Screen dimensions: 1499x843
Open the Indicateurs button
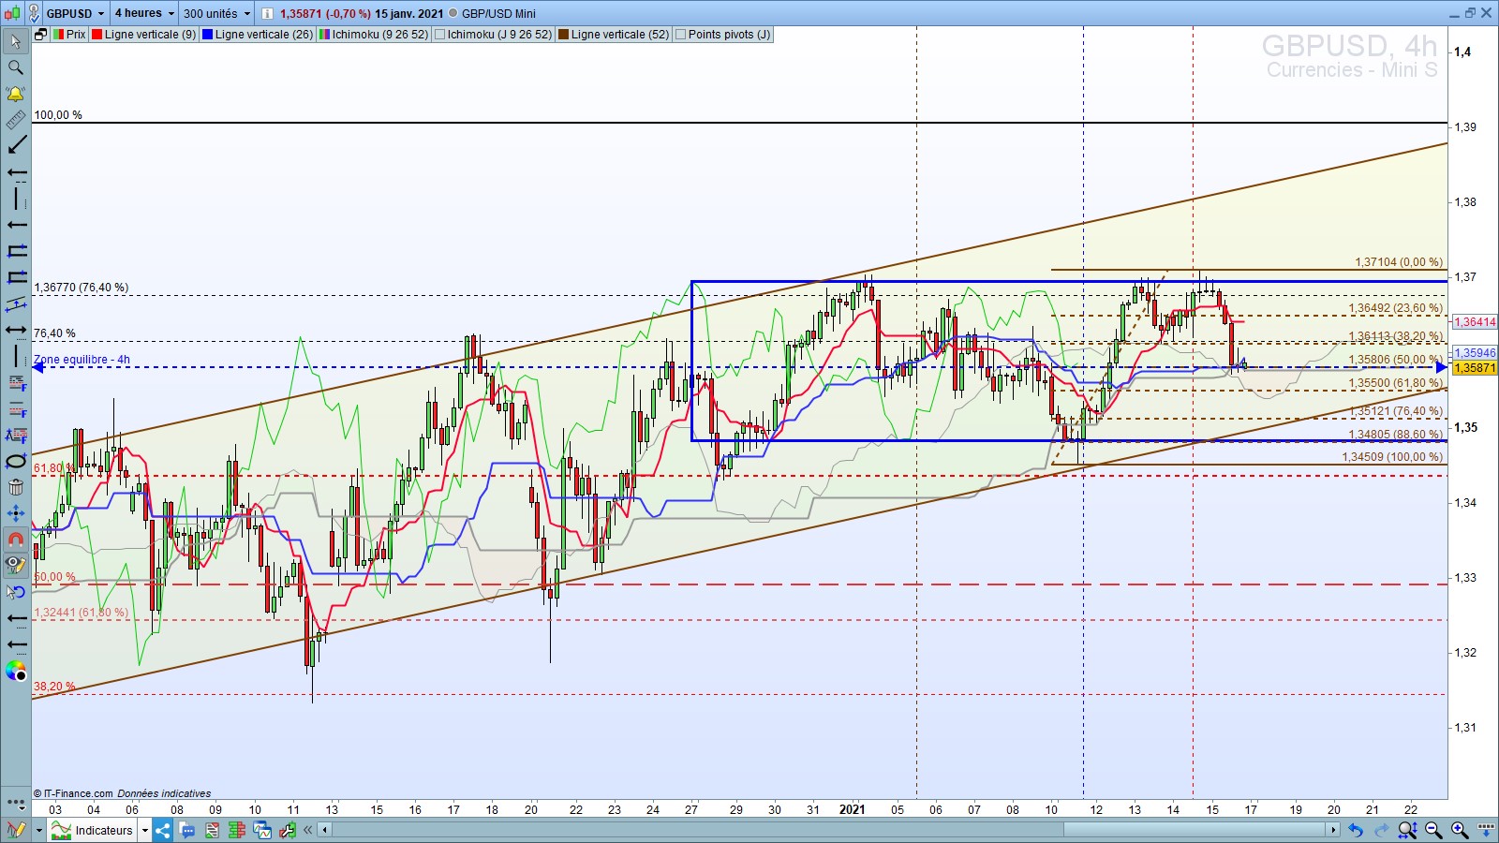(x=93, y=830)
